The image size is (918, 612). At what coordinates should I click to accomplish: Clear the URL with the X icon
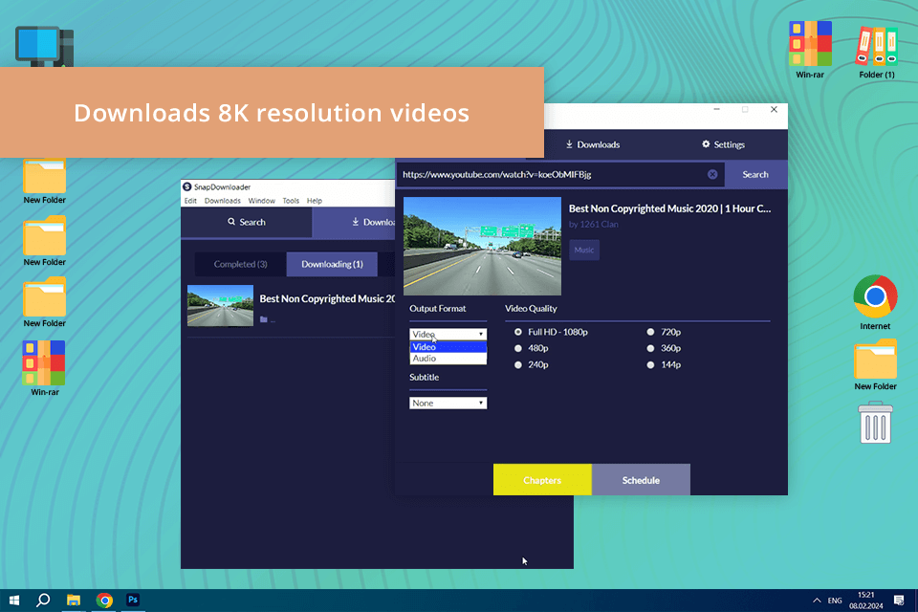point(711,174)
